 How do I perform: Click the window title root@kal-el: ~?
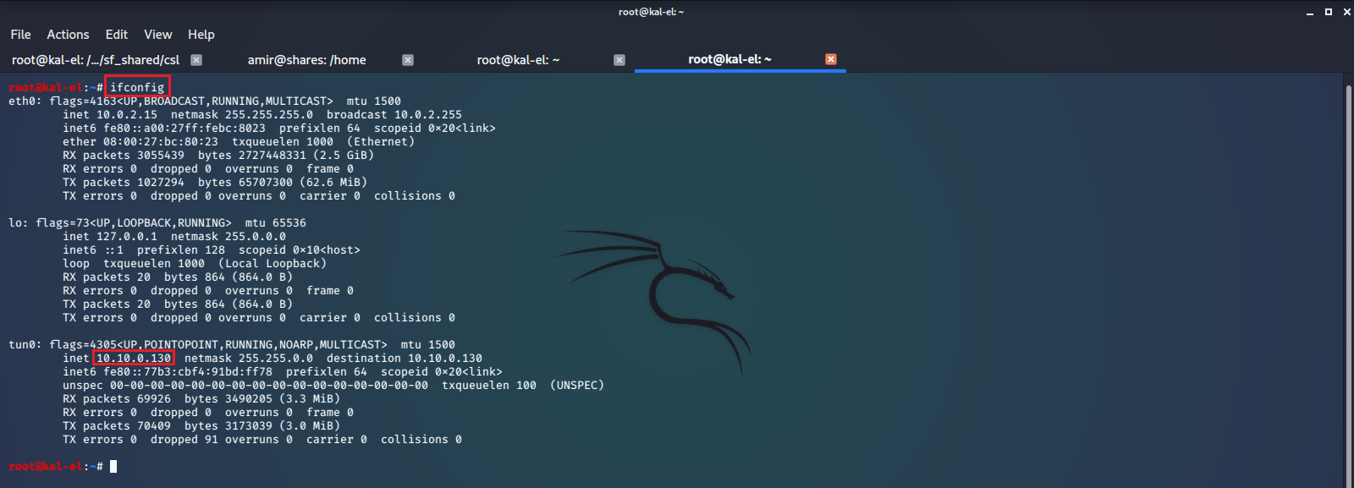651,12
